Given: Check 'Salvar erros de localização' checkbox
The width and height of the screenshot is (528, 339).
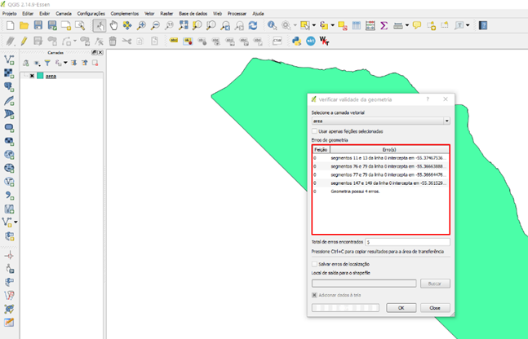Looking at the screenshot, I should pyautogui.click(x=314, y=264).
